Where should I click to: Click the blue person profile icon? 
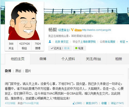(x=50, y=42)
